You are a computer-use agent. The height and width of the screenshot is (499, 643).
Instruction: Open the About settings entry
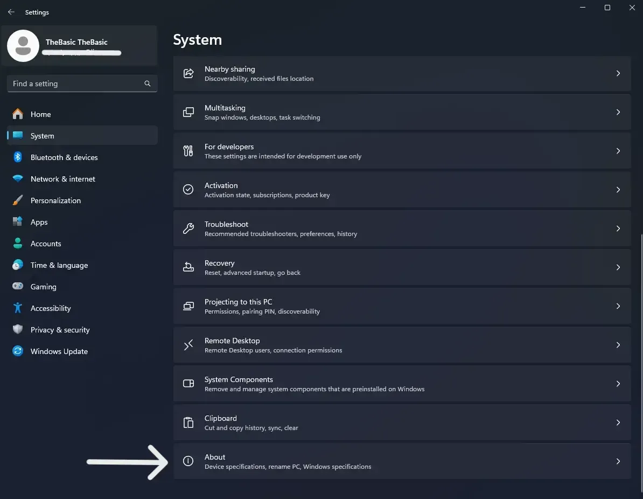click(x=402, y=461)
